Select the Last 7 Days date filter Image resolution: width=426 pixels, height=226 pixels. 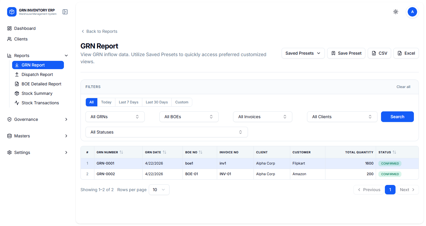click(x=128, y=102)
